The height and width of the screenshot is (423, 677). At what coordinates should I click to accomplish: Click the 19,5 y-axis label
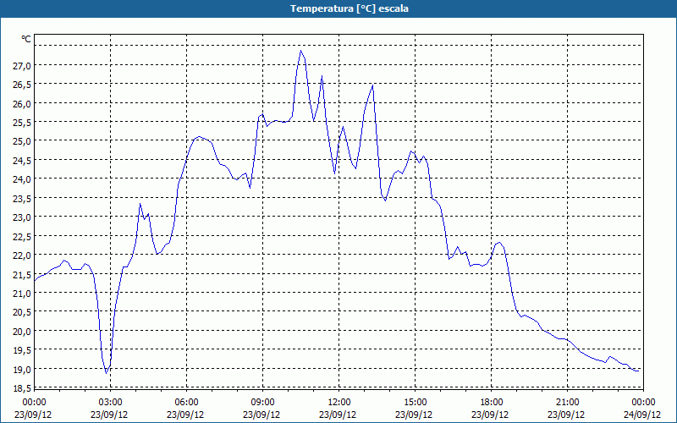click(x=22, y=350)
